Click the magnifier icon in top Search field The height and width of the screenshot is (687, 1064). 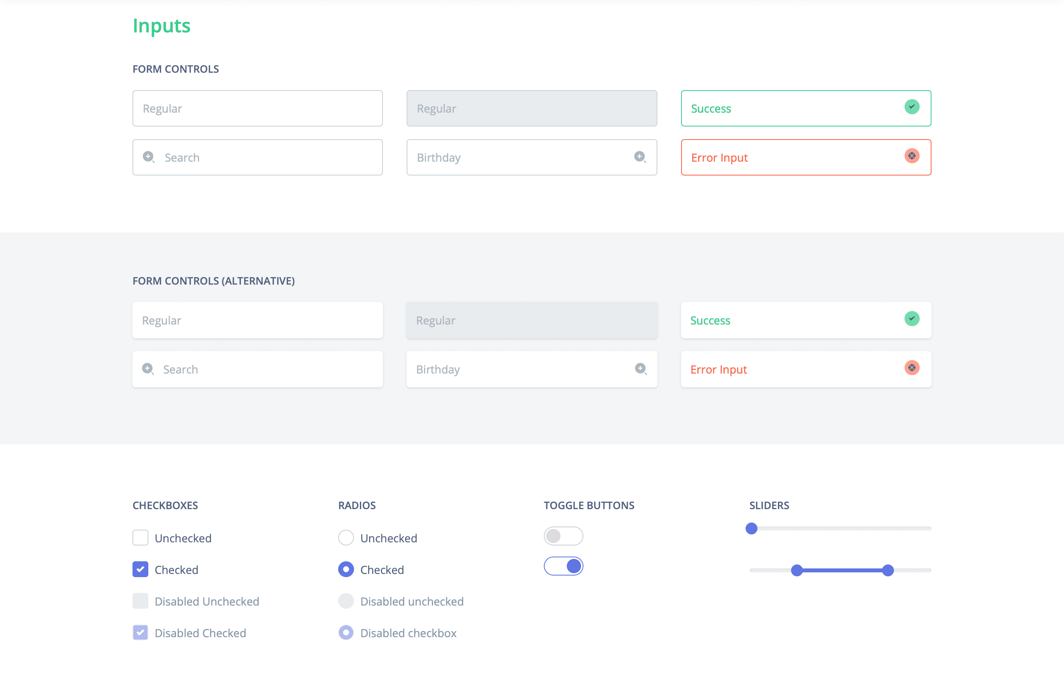149,157
